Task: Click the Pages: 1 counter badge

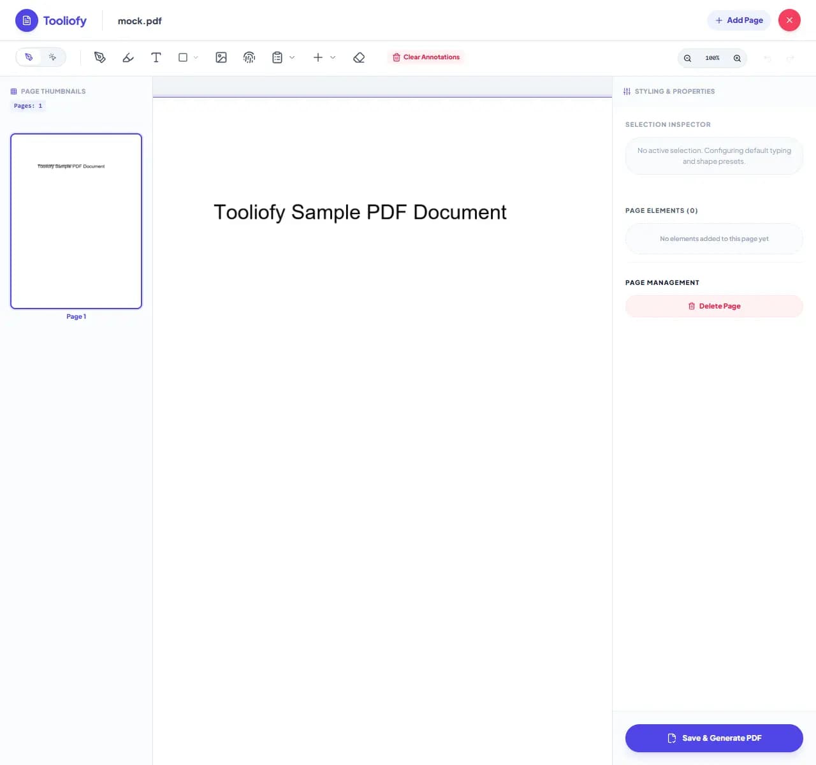Action: (28, 106)
